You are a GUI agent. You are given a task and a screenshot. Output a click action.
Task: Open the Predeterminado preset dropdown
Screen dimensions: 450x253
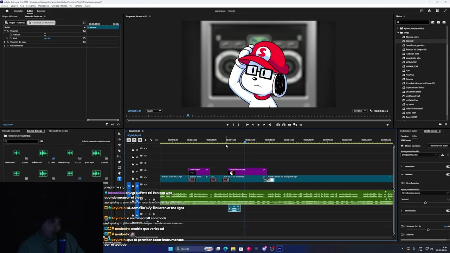coord(419,155)
